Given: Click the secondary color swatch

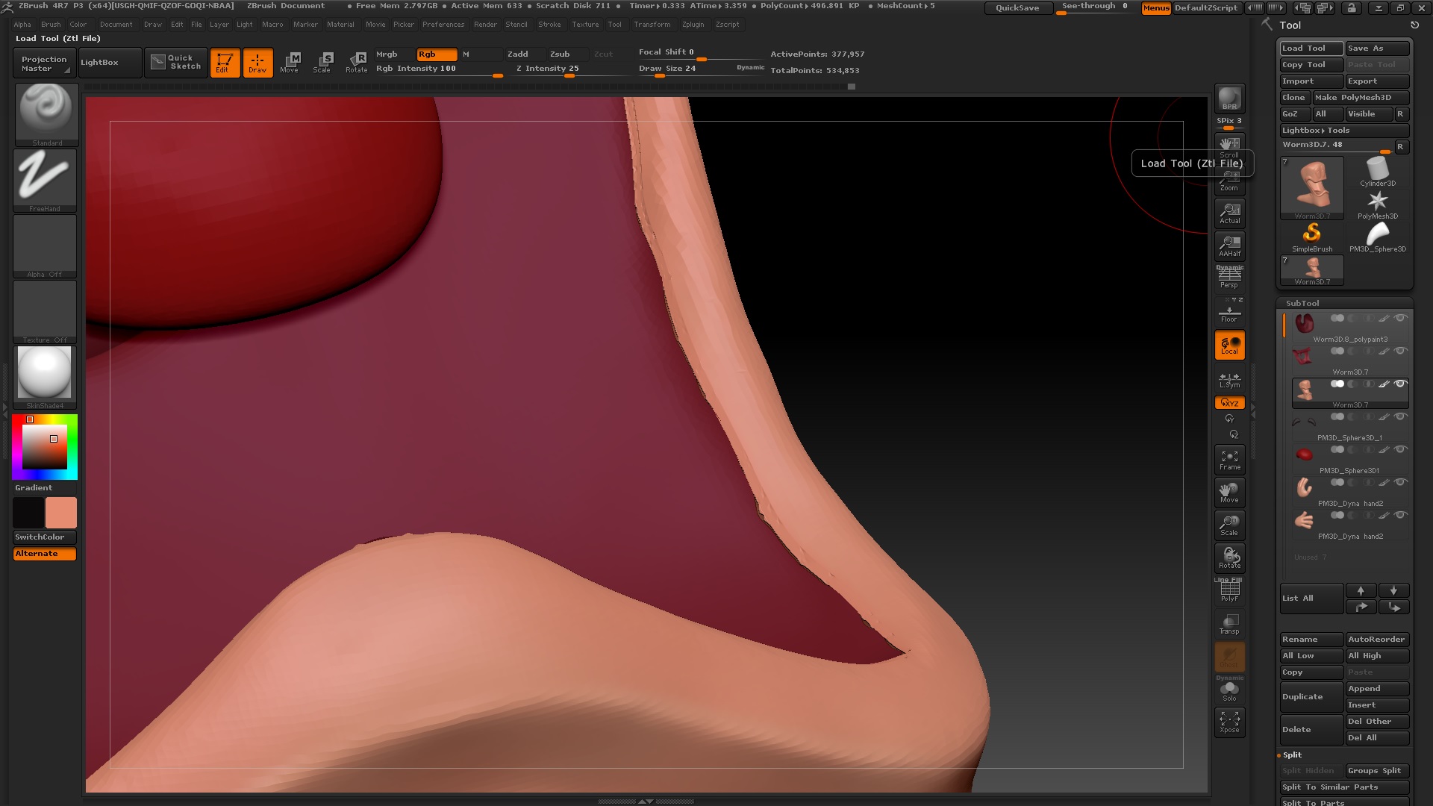Looking at the screenshot, I should [28, 513].
